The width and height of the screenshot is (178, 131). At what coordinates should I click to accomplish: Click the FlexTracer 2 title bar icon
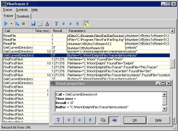(x=4, y=4)
